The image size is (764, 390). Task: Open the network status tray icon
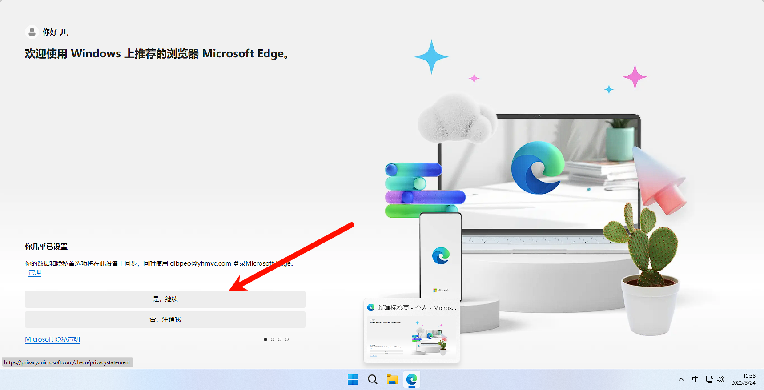pos(709,379)
